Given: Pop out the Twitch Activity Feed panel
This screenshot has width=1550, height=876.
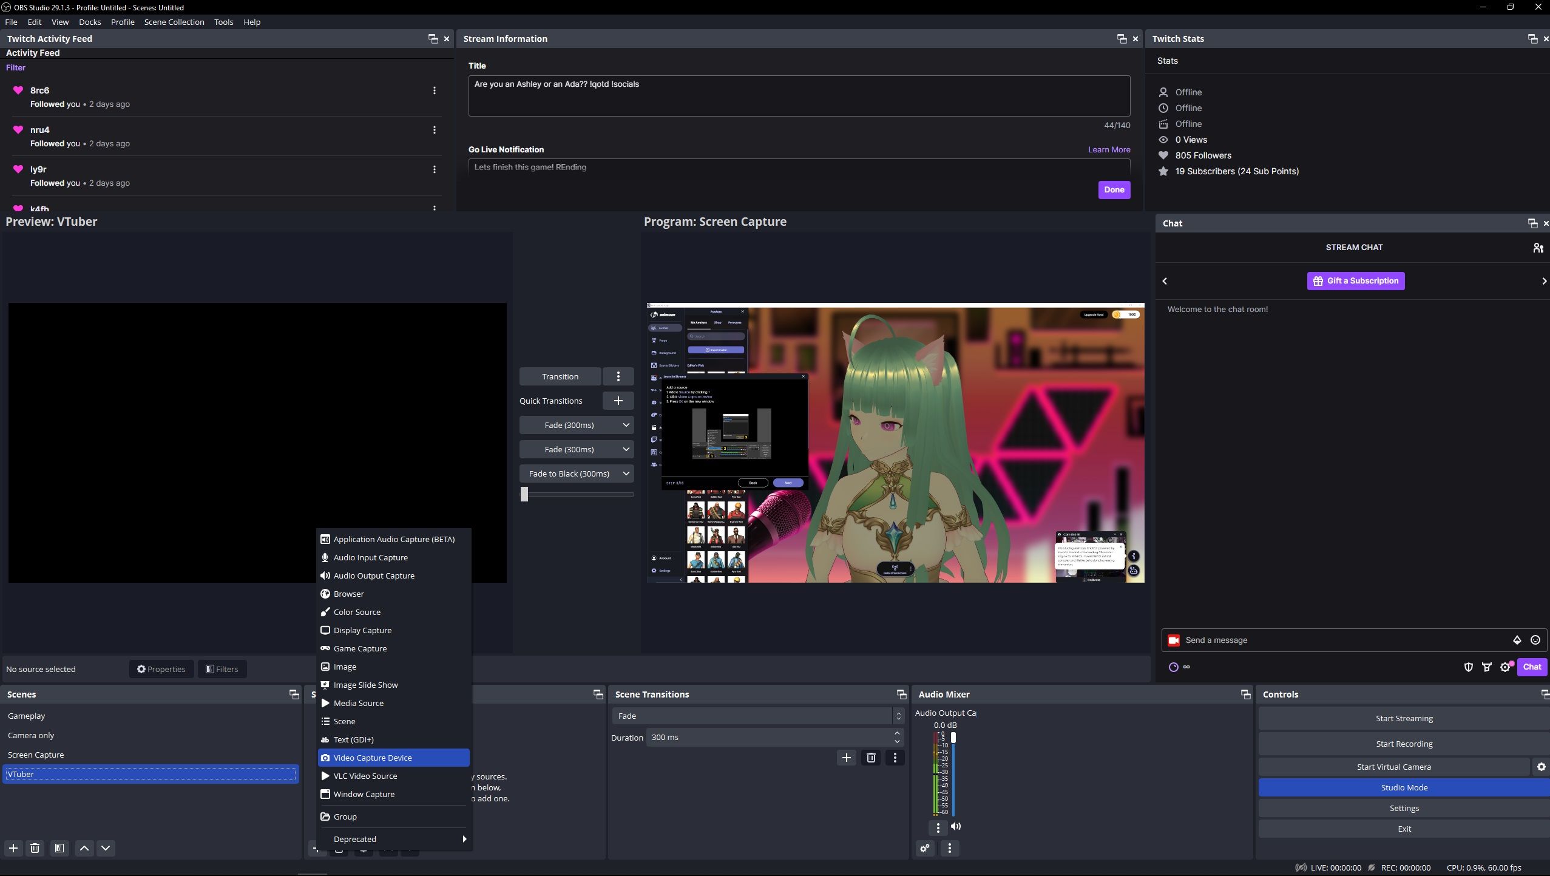Looking at the screenshot, I should click(432, 38).
